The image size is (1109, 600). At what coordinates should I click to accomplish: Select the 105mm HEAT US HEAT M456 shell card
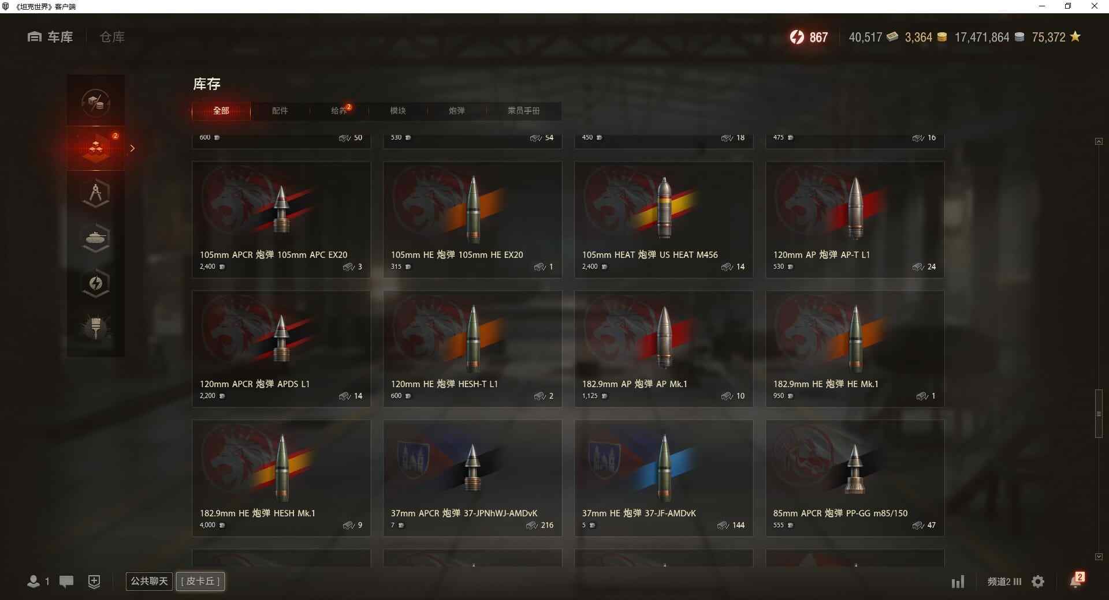point(664,219)
